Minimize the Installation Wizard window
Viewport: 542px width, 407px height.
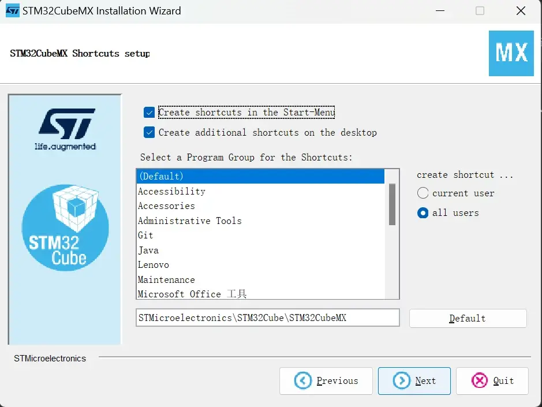[x=440, y=11]
